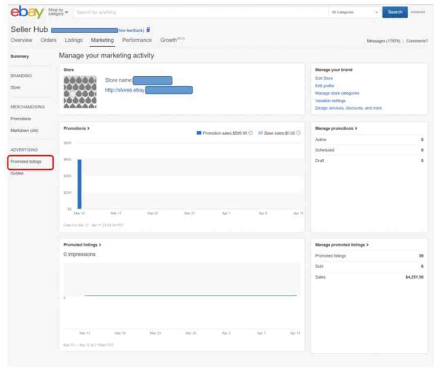441x372 pixels.
Task: Open Design services, discounts, and more link
Action: [x=348, y=108]
